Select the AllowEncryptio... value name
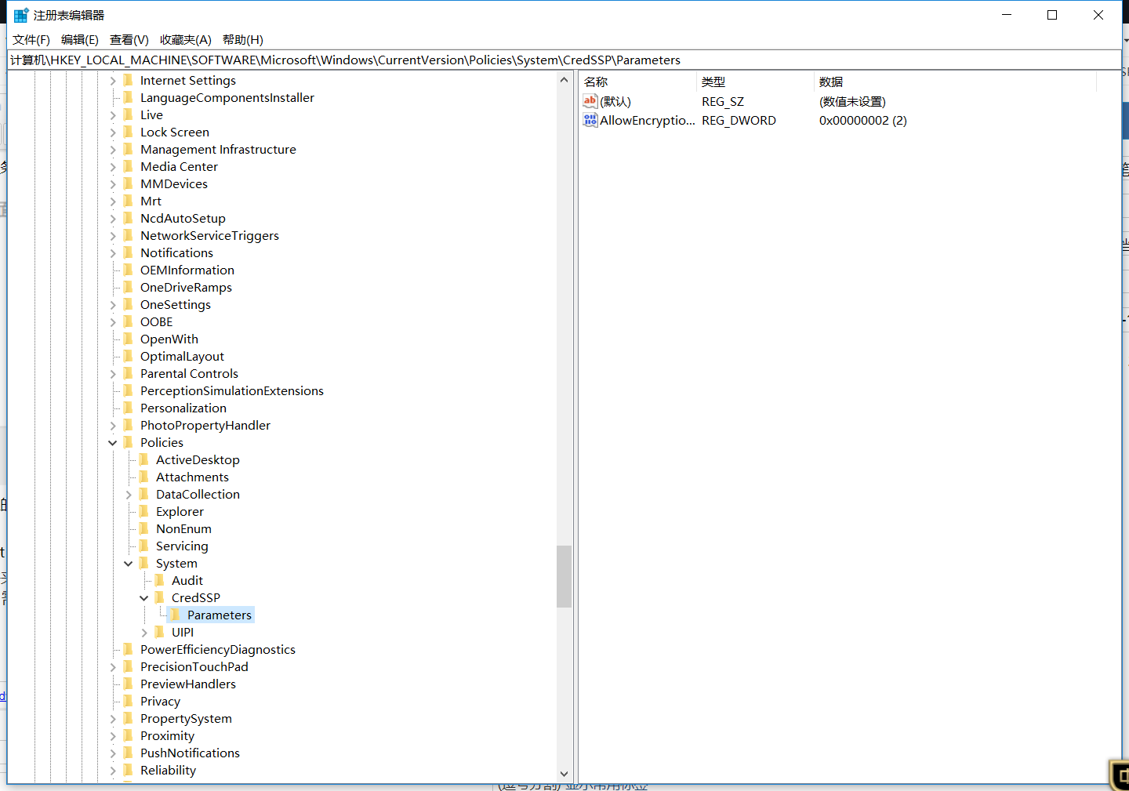 (x=648, y=121)
